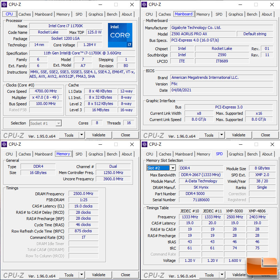Click Validate button in CPU window
Screen dimensions: 280x280
pyautogui.click(x=99, y=135)
